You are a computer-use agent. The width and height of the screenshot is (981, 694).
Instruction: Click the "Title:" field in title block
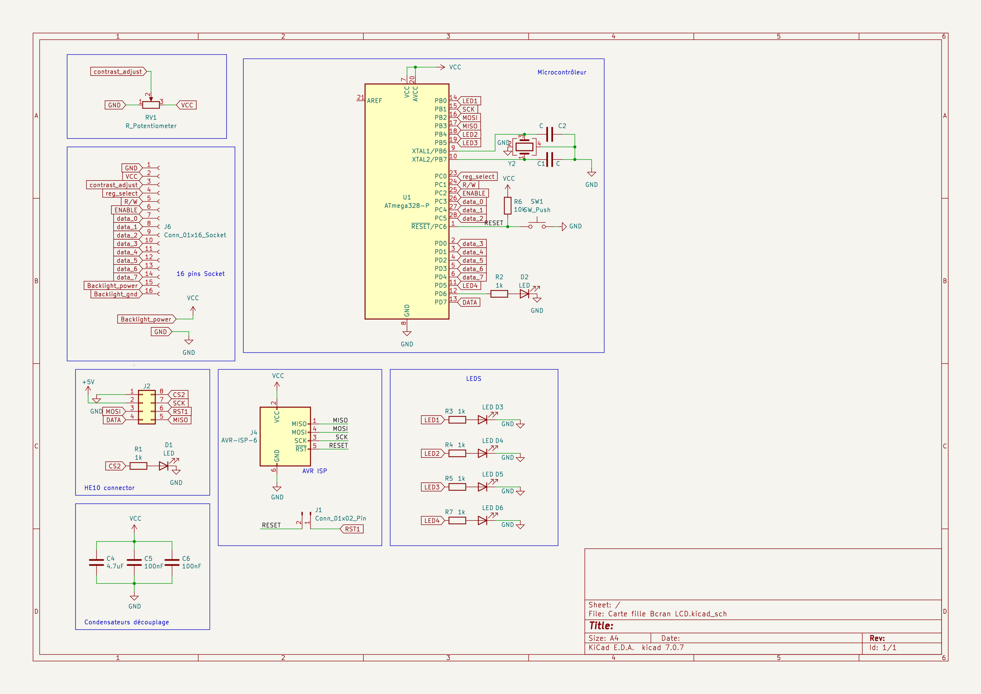click(601, 626)
